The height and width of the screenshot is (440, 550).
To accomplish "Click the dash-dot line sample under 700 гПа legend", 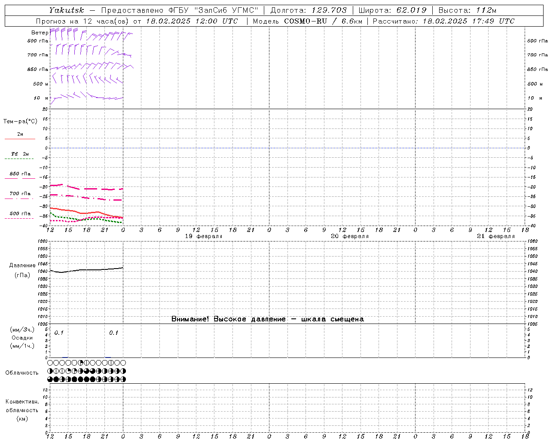I will pyautogui.click(x=19, y=199).
